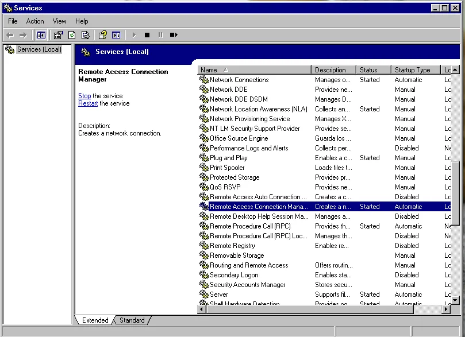Click the Refresh toolbar icon
Viewport: 465px width, 337px height.
coord(72,35)
